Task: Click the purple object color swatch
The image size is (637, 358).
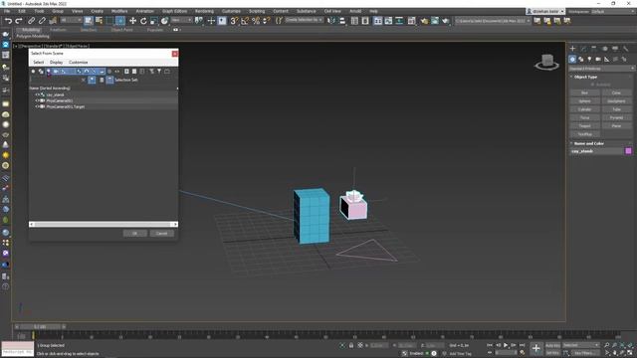Action: [x=628, y=151]
